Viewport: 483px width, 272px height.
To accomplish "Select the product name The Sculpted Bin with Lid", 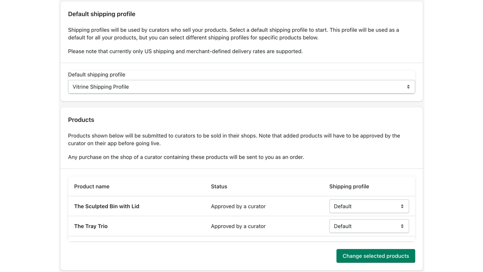I will (x=107, y=206).
